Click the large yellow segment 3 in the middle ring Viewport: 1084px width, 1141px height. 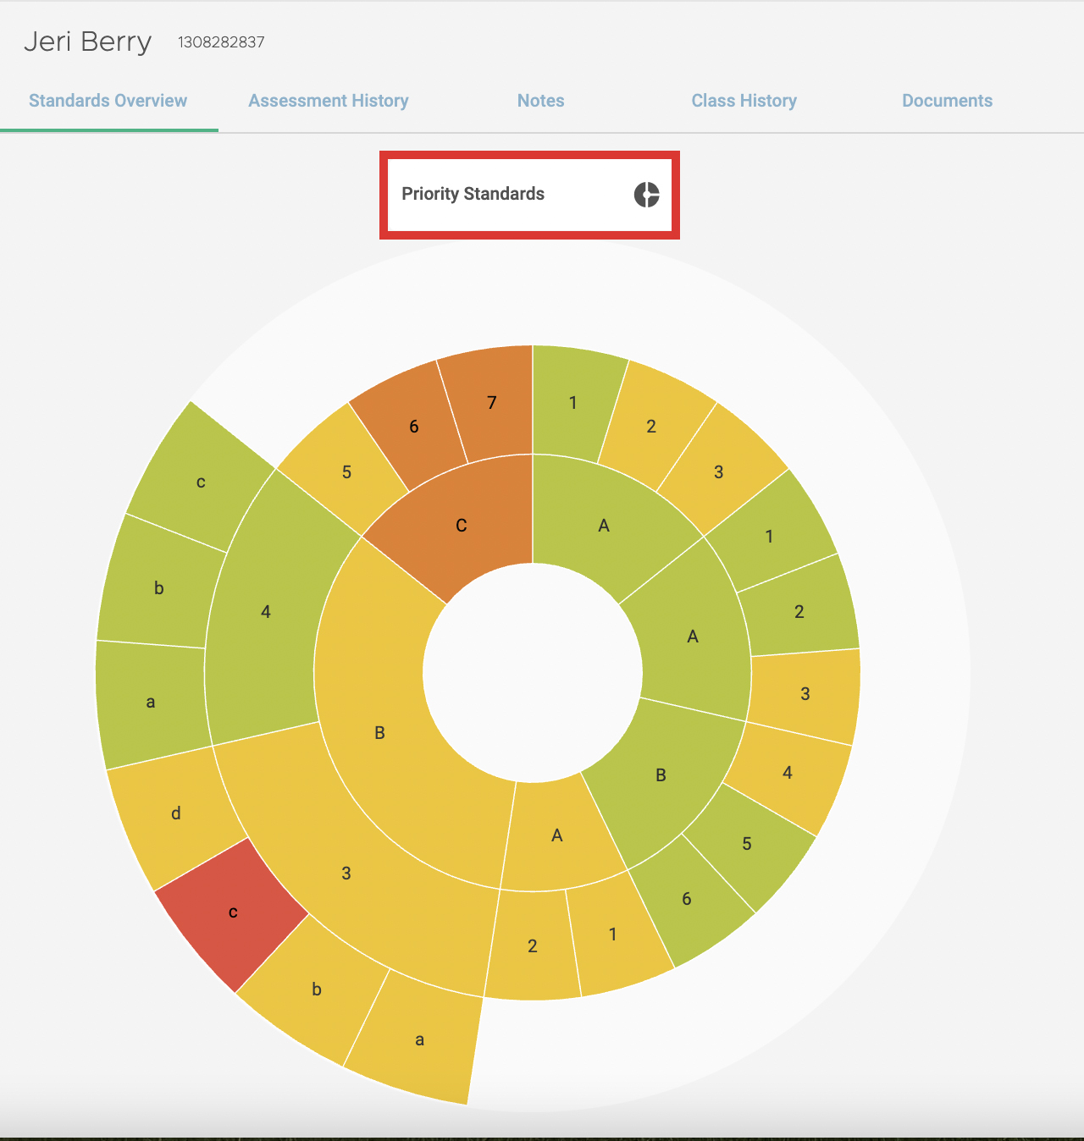click(346, 873)
